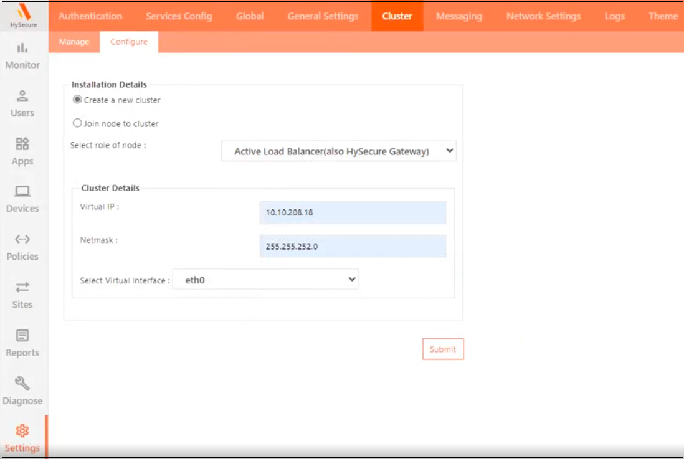The height and width of the screenshot is (459, 684).
Task: Open the Policies panel
Action: pyautogui.click(x=23, y=247)
